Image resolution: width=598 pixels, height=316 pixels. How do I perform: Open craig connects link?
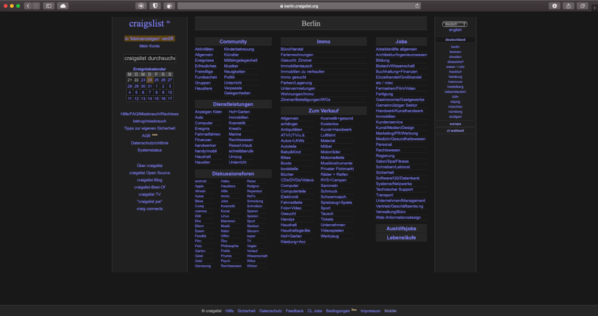coord(149,209)
